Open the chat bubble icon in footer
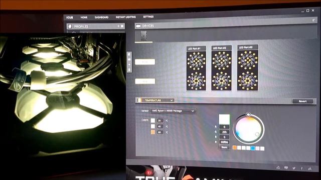Viewport: 321px width, 180px height. tap(286, 168)
